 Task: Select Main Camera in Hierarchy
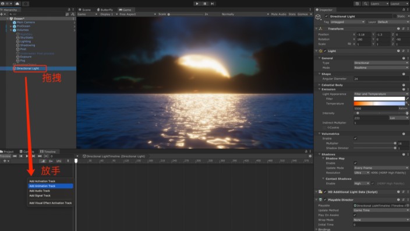26,22
